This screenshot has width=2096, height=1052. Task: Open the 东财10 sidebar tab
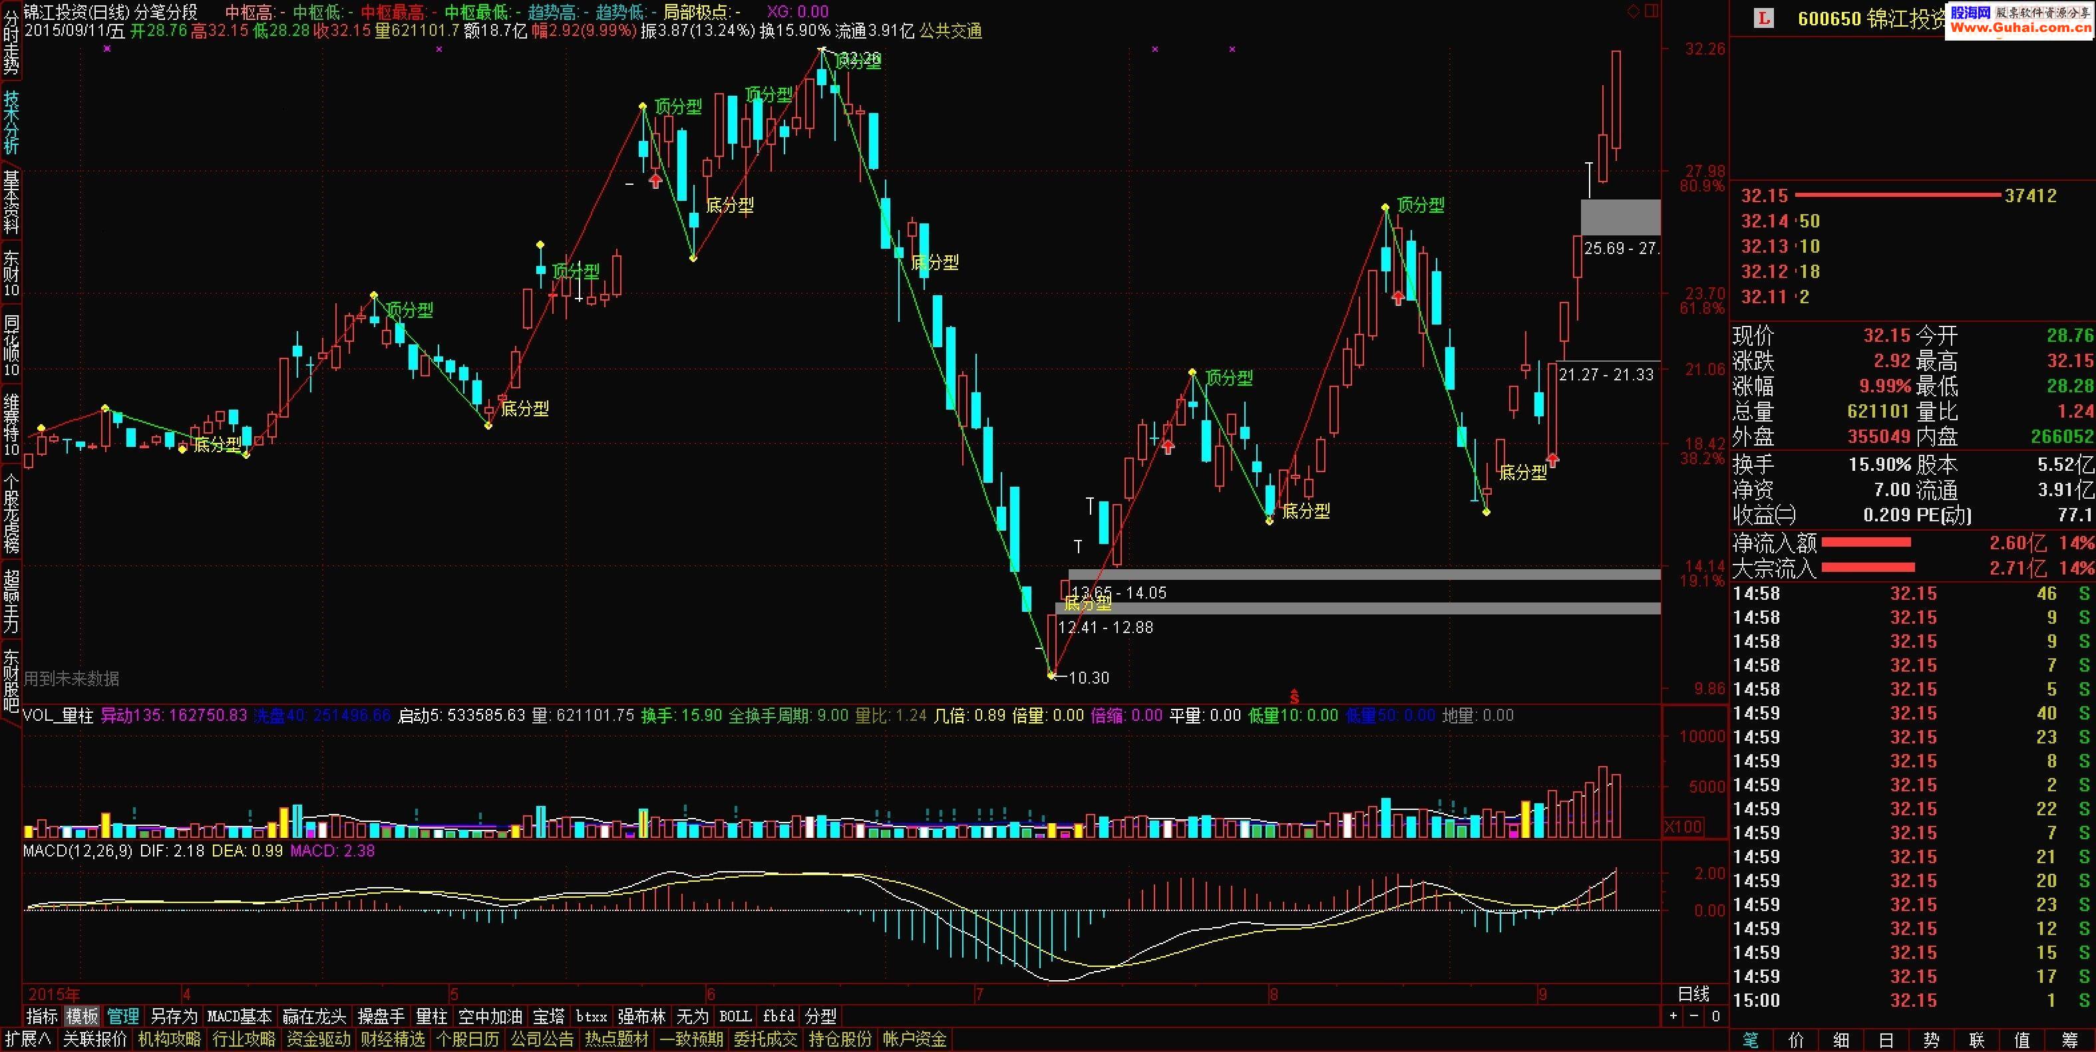[11, 274]
